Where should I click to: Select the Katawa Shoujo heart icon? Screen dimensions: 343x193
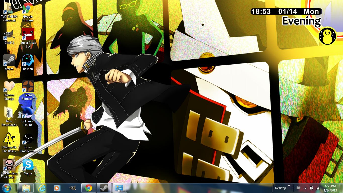tap(9, 90)
